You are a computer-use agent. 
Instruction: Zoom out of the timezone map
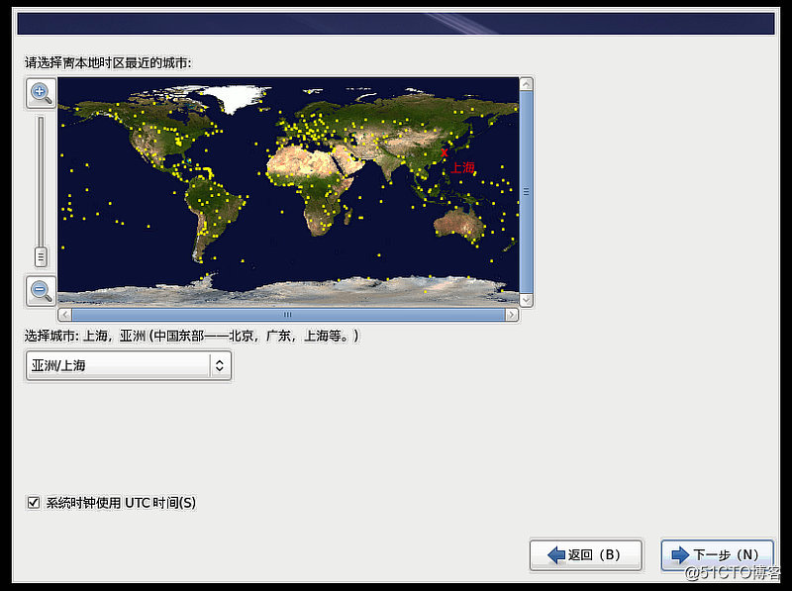point(41,291)
